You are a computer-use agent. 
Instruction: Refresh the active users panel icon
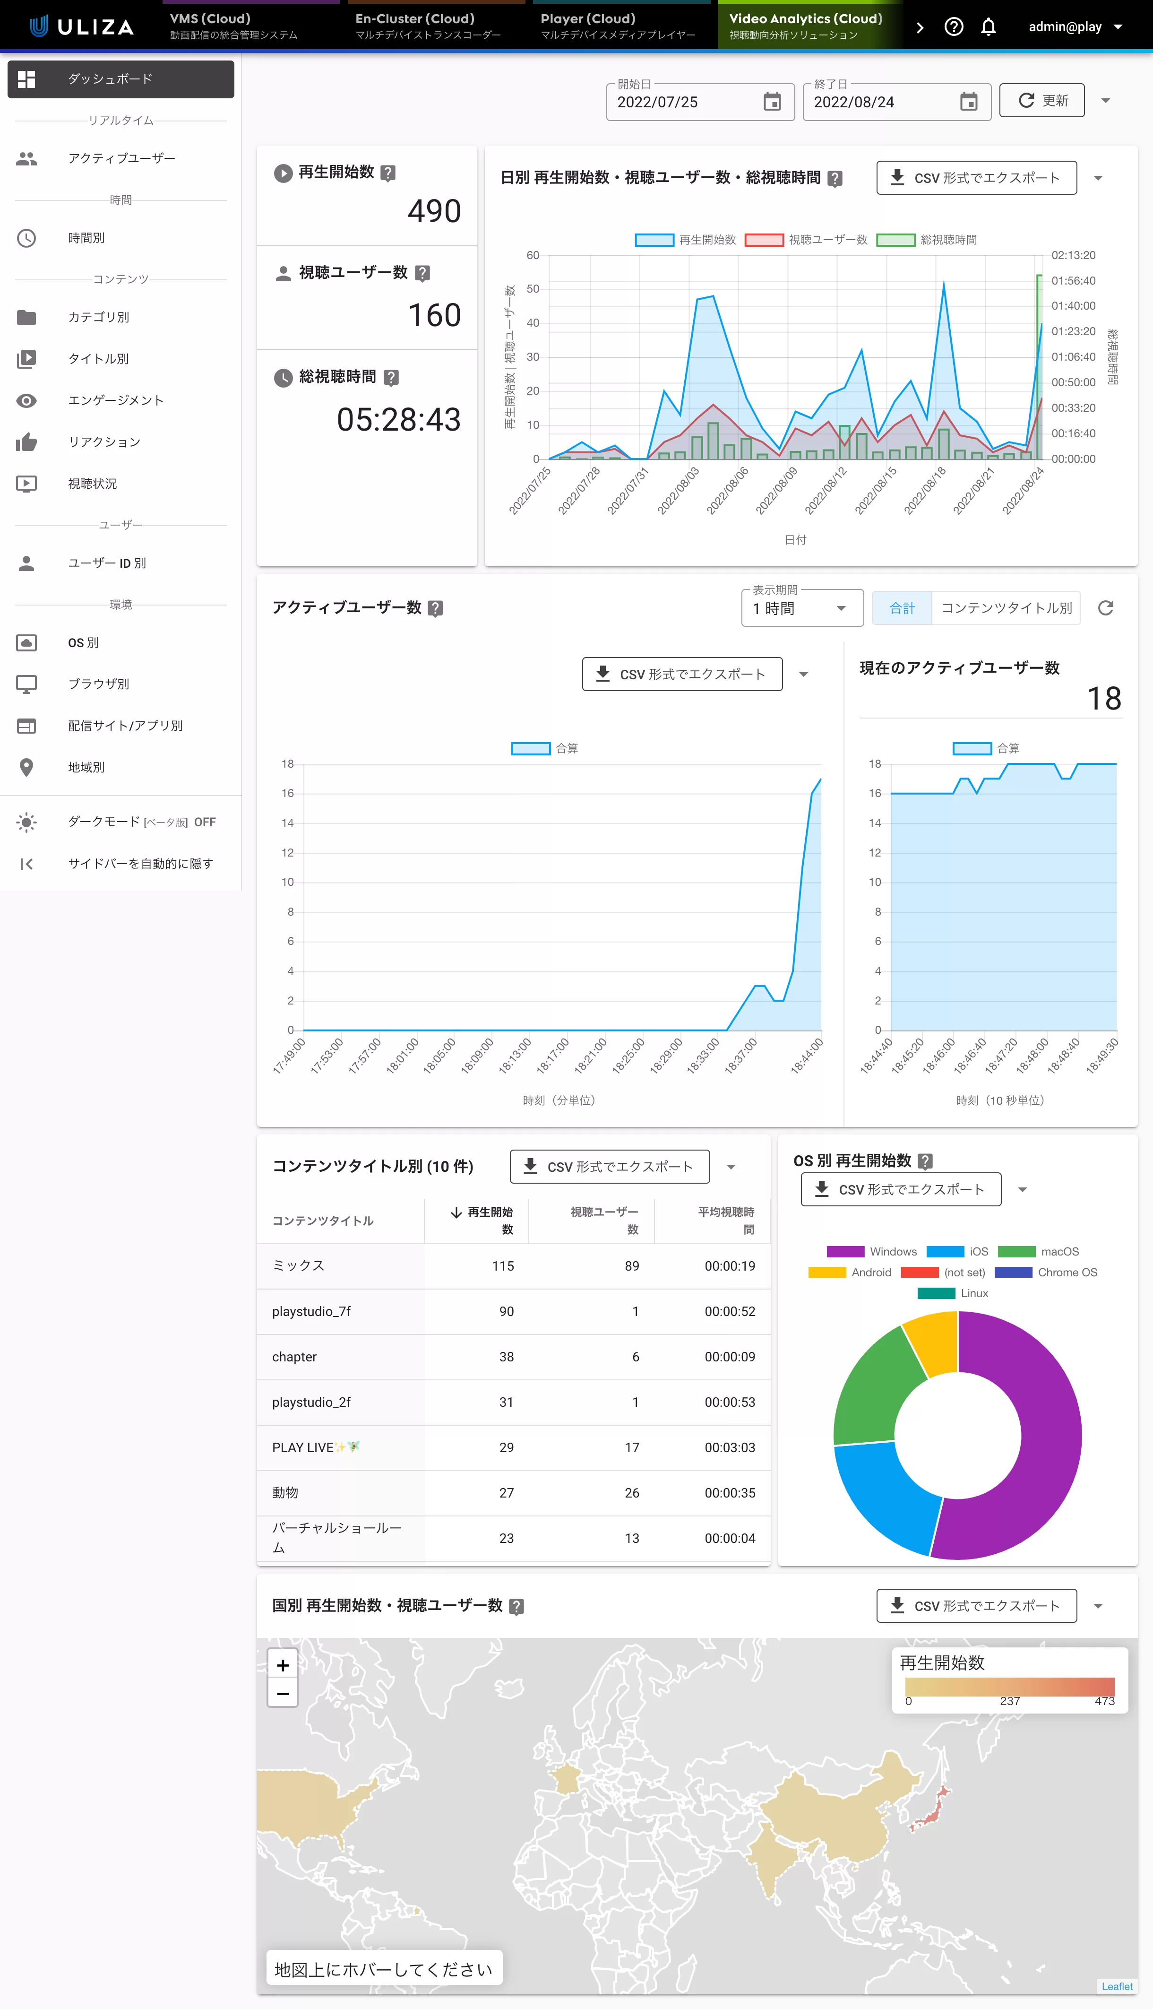(1105, 607)
